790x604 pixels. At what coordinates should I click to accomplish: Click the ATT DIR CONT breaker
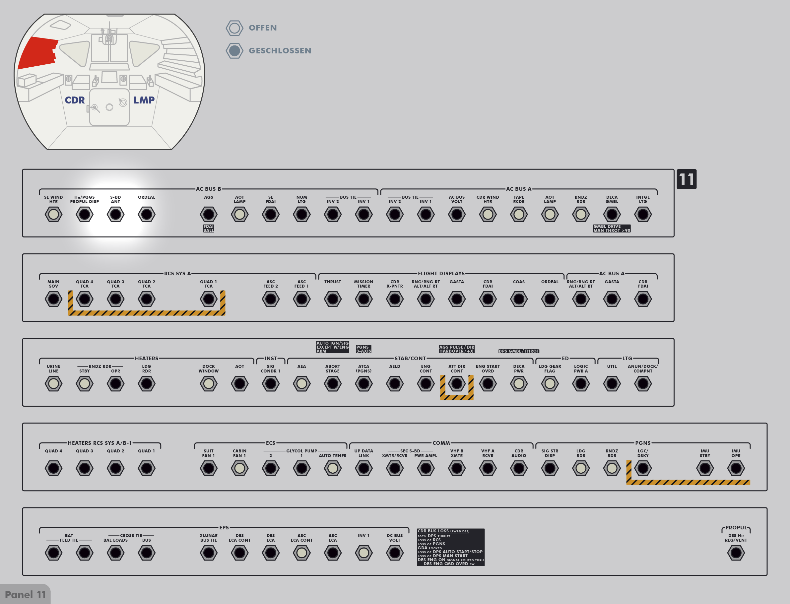(456, 384)
